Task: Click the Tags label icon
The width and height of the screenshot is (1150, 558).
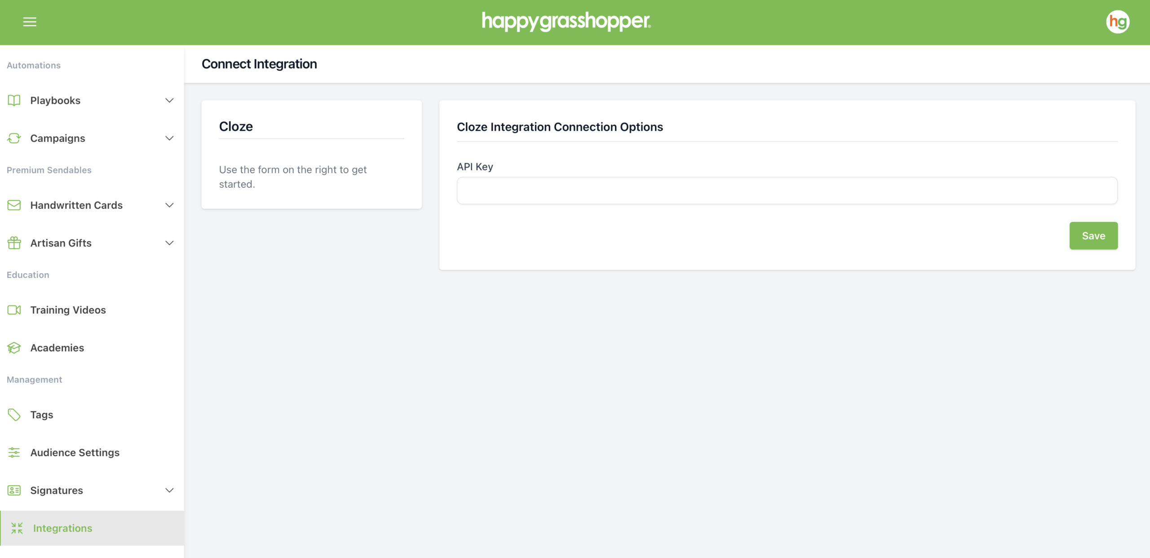Action: click(x=14, y=414)
